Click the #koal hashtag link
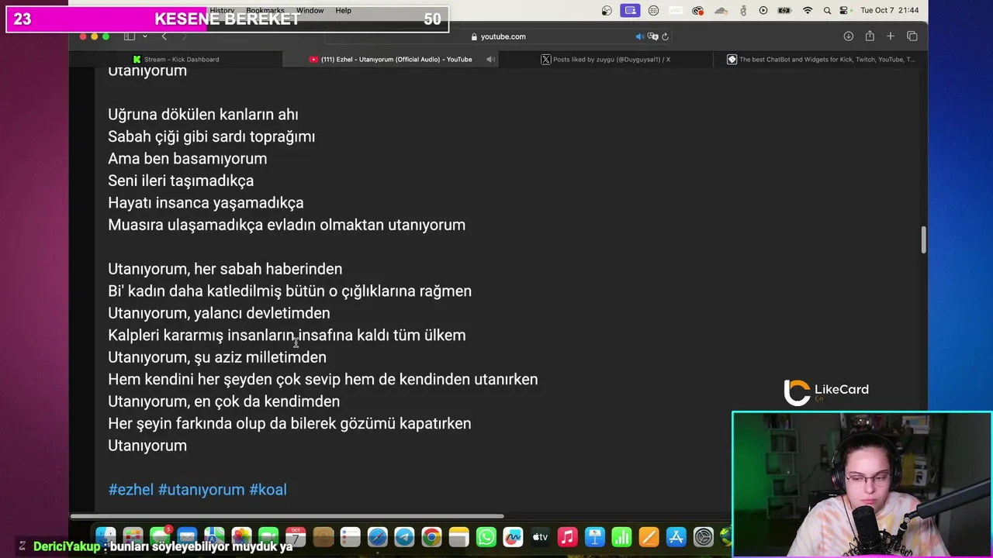 [x=268, y=490]
